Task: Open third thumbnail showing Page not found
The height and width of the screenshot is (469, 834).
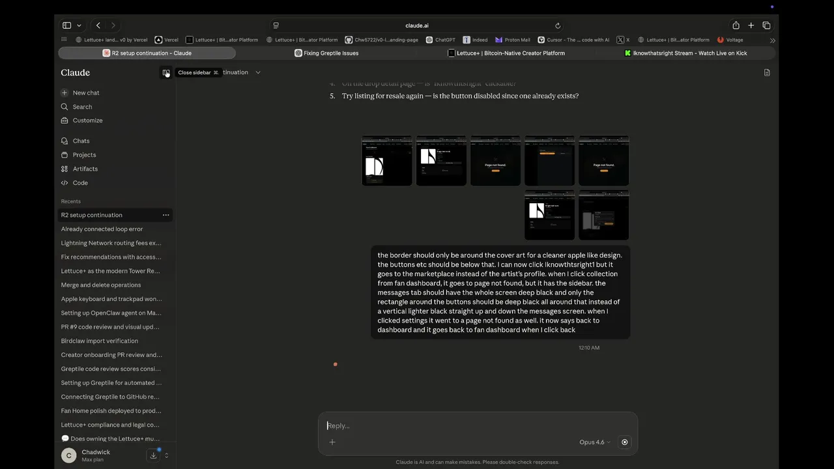Action: 495,160
